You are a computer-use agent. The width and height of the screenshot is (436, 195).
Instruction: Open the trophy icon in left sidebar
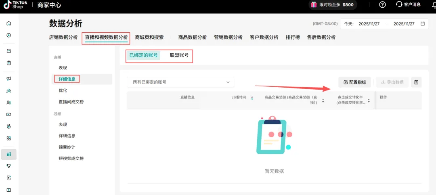(x=9, y=166)
